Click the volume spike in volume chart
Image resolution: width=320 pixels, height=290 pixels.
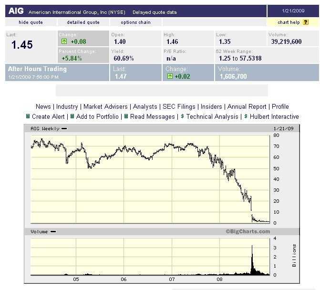[x=252, y=261]
